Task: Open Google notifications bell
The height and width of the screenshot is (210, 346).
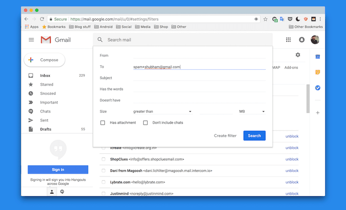Action: click(x=302, y=40)
